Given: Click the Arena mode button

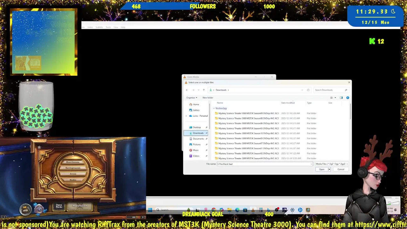Looking at the screenshot, I should (73, 174).
